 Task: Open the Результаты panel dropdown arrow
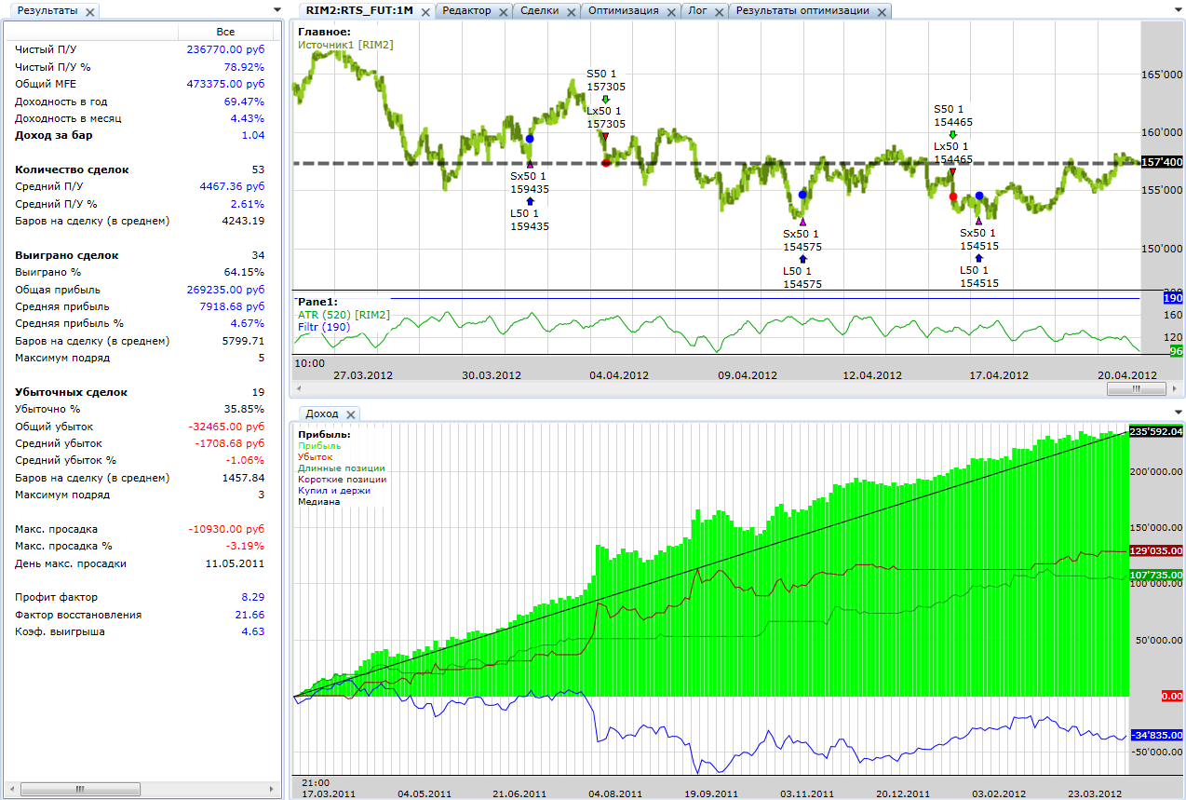276,9
